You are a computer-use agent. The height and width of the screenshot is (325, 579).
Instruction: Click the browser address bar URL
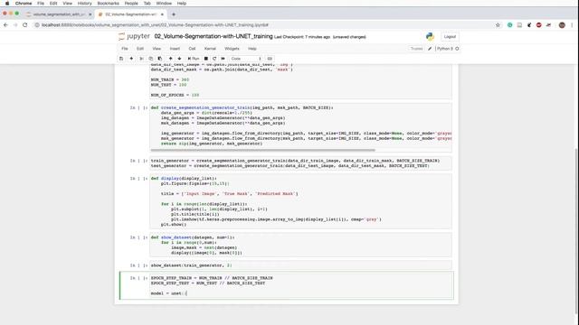tap(155, 25)
